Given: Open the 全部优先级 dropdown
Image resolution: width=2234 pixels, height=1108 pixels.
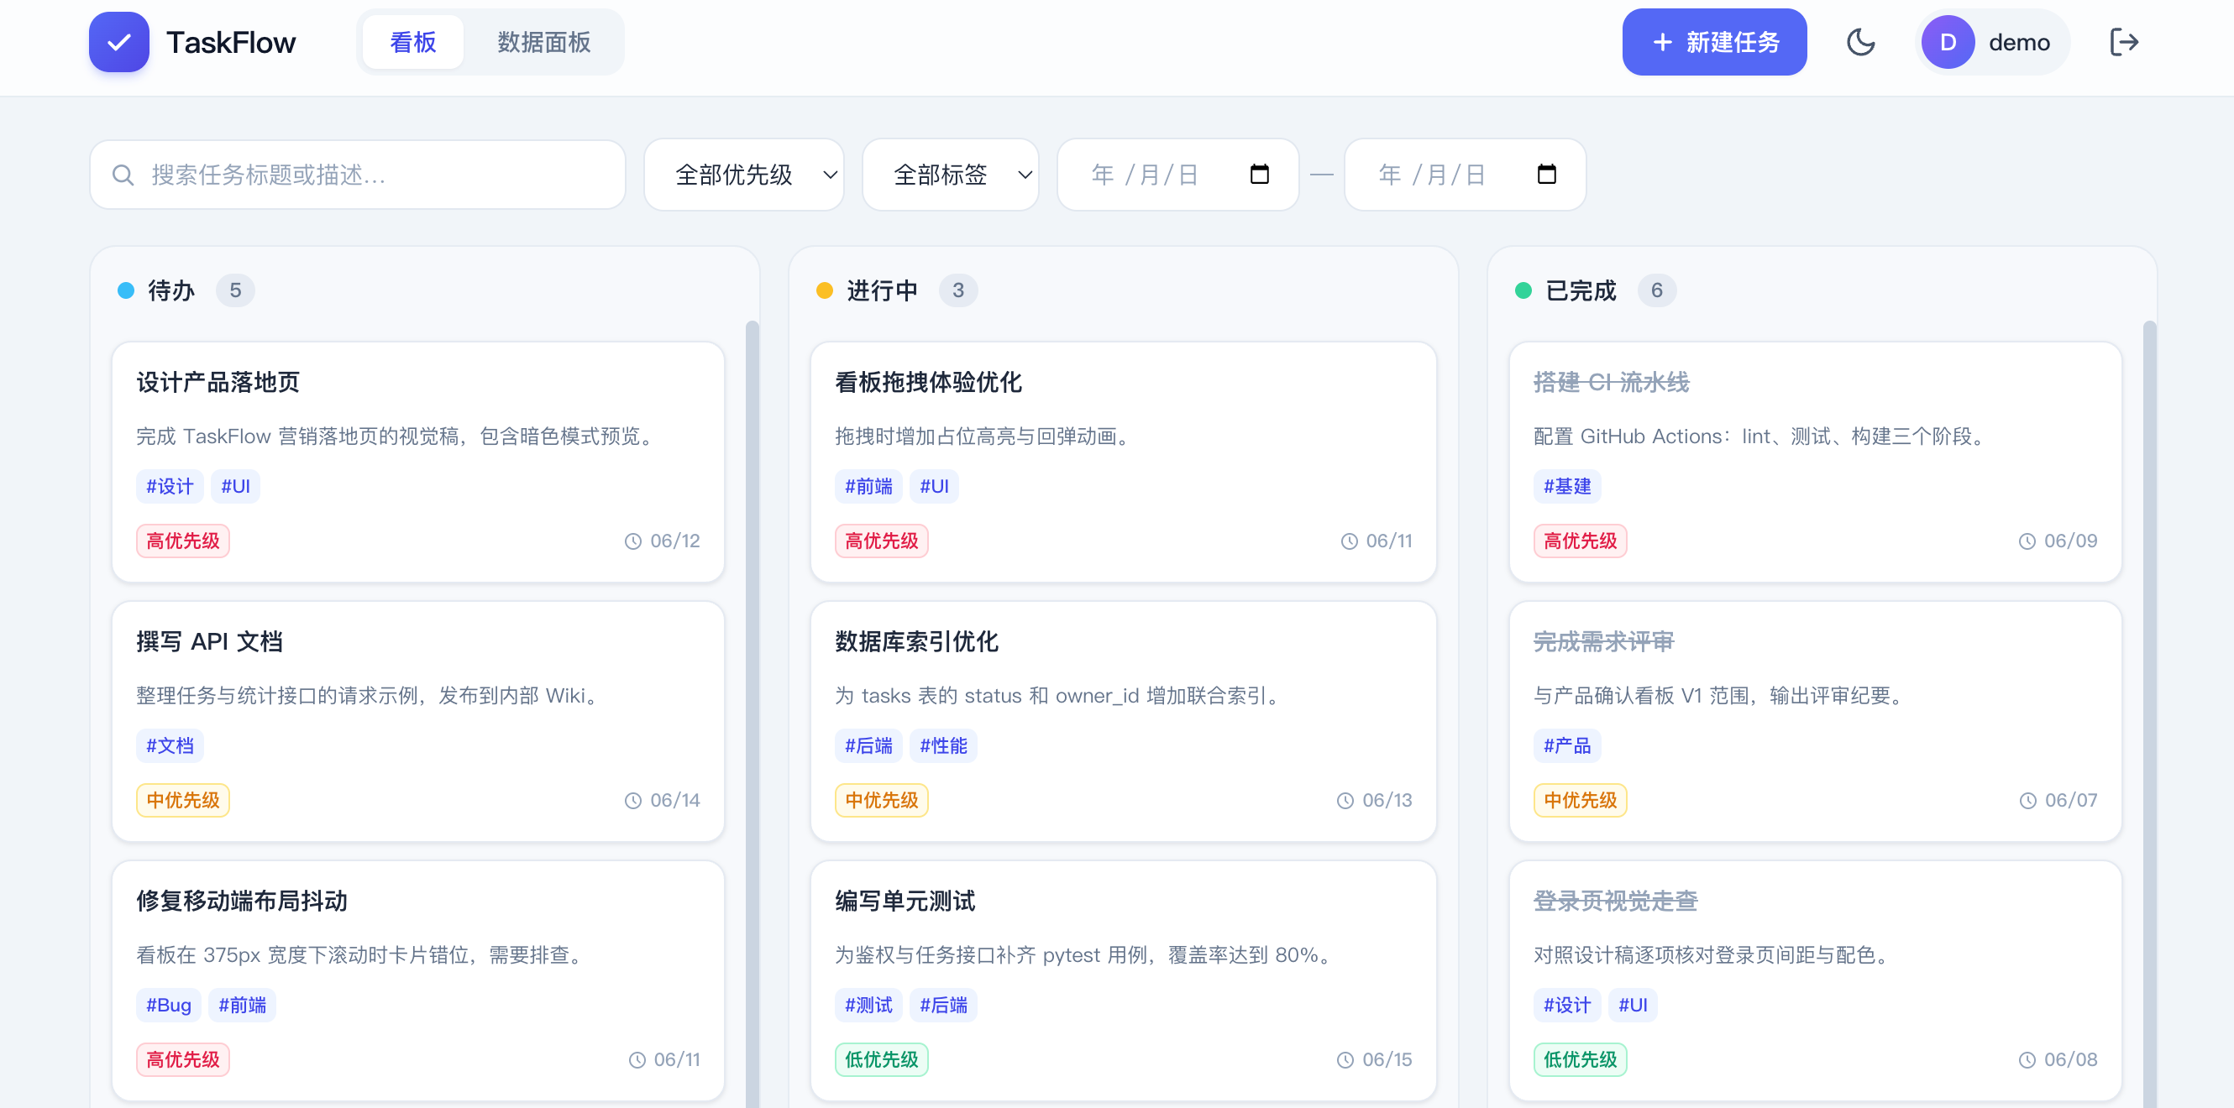Looking at the screenshot, I should 744,175.
